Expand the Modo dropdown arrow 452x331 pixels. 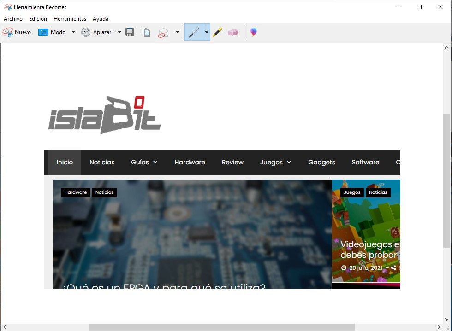[73, 32]
